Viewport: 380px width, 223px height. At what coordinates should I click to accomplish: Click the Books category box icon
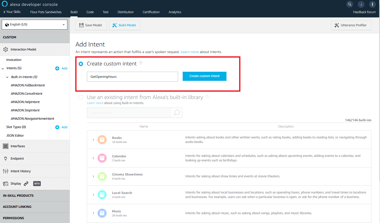tap(102, 140)
